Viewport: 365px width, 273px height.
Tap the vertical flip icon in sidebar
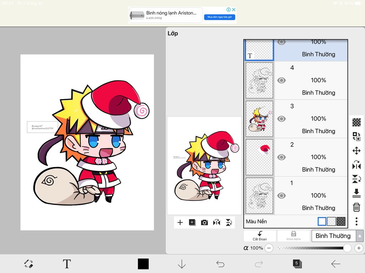[x=356, y=179]
